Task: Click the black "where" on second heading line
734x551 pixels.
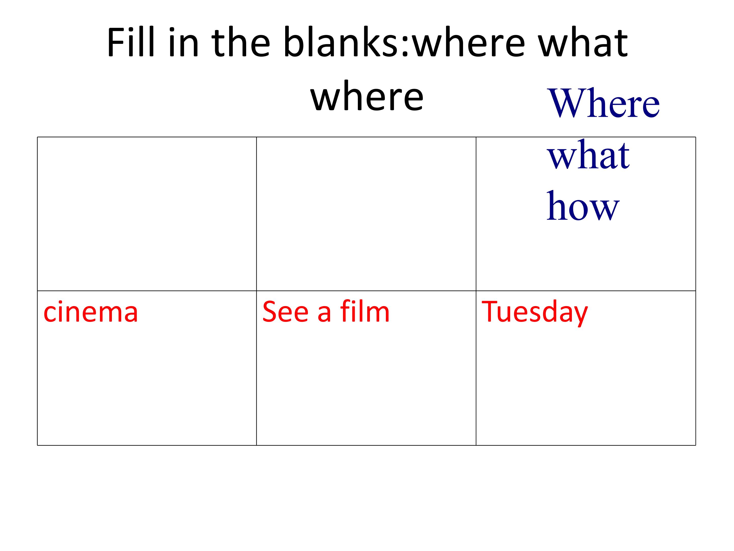Action: 367,96
